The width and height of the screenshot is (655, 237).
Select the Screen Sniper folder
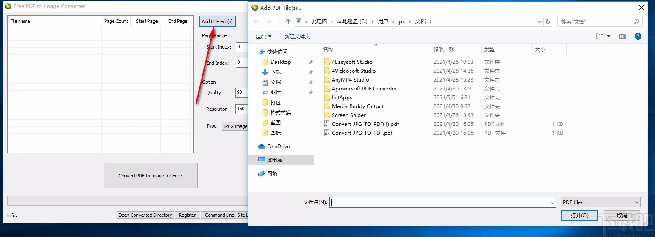(x=349, y=115)
